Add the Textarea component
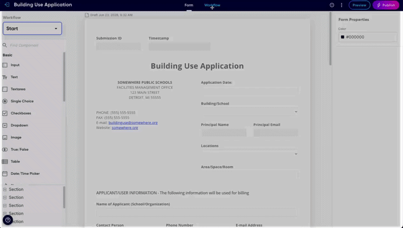Screen dimensions: 403x228 pyautogui.click(x=18, y=89)
